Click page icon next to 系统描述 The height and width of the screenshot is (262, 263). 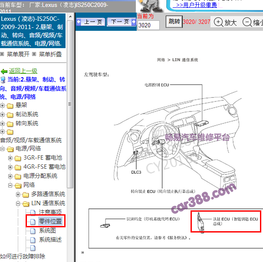(x=33, y=240)
